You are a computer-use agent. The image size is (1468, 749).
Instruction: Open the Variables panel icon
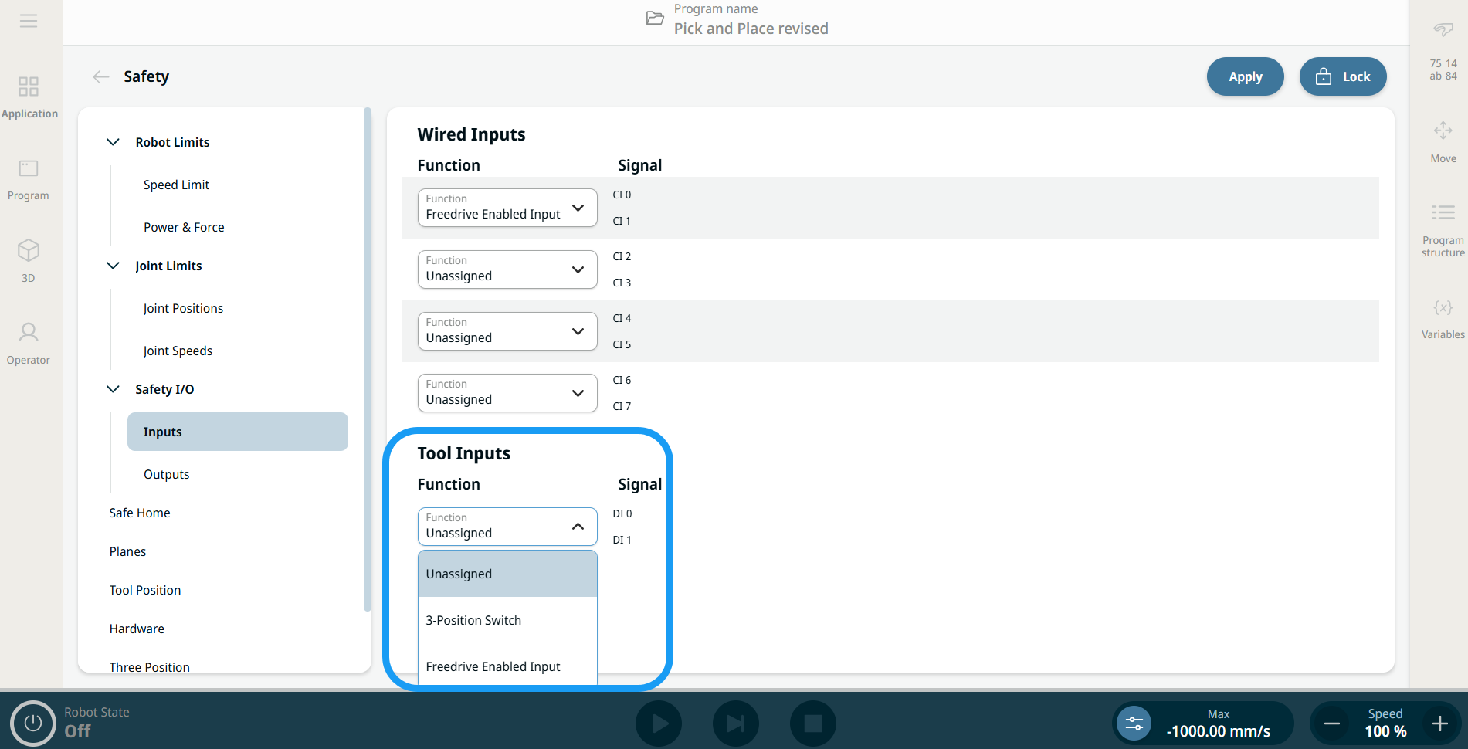click(x=1443, y=308)
